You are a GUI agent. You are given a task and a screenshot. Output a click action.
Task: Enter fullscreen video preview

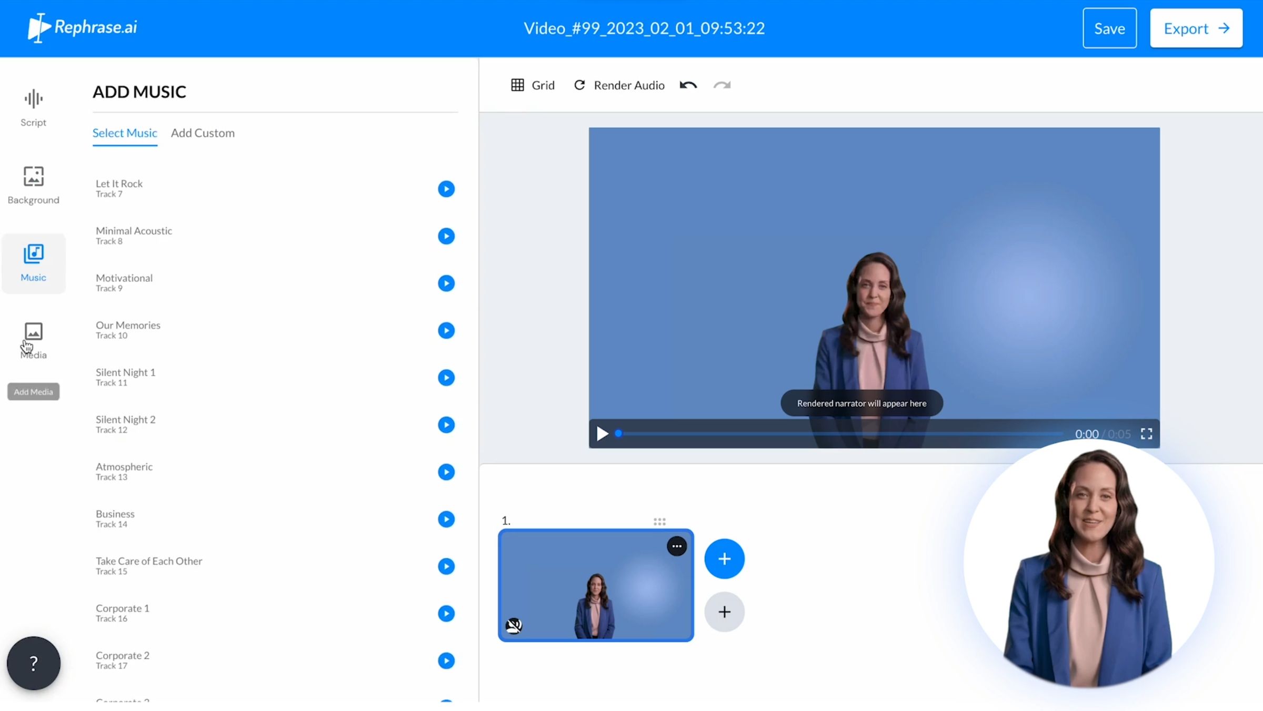[1147, 433]
